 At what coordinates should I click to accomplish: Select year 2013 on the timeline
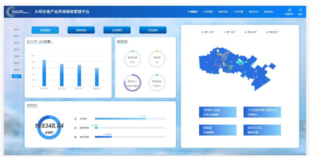coord(16,50)
